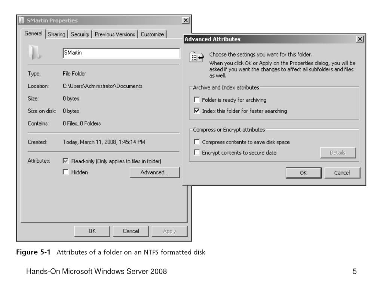The height and width of the screenshot is (287, 383).
Task: Click Cancel in SMartin Properties window
Action: [131, 231]
